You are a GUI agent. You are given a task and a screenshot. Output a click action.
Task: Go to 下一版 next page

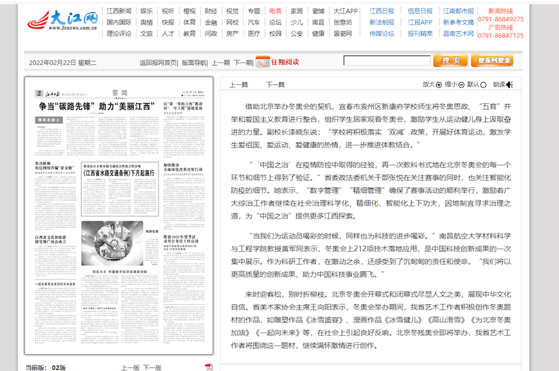coord(152,368)
